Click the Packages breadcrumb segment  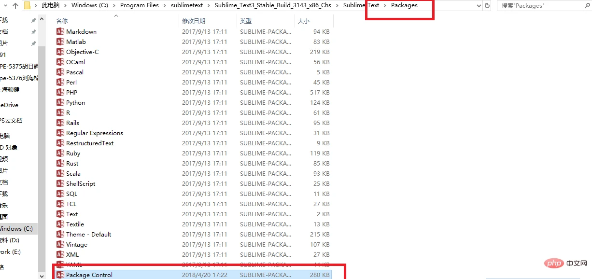click(404, 6)
